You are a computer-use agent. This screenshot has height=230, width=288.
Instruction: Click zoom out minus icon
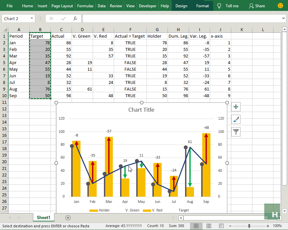click(x=230, y=226)
